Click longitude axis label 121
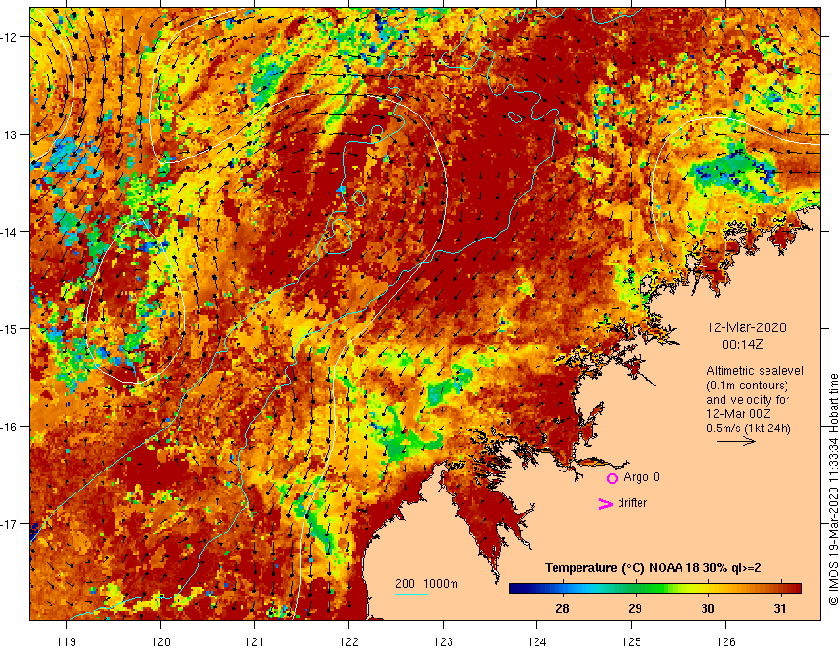 click(255, 641)
